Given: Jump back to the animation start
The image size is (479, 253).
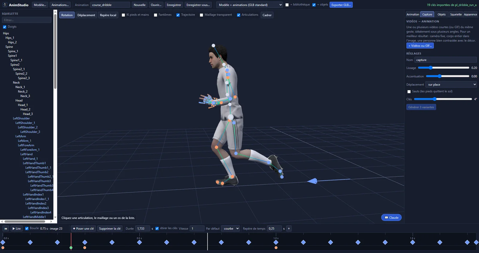Looking at the screenshot, I should pos(6,229).
